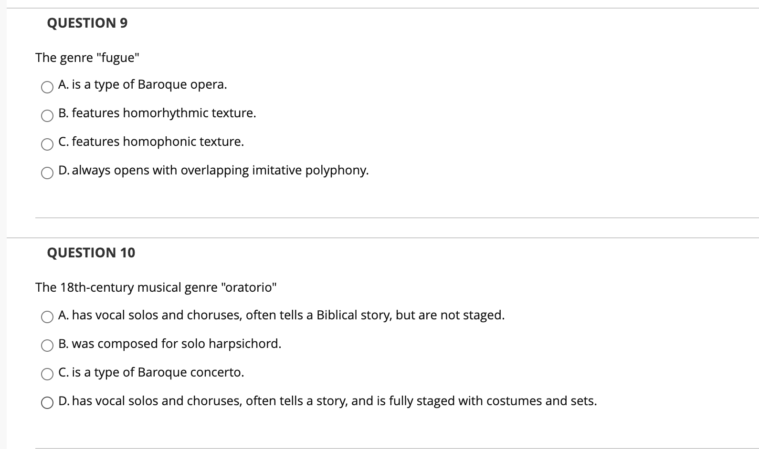Click the label 'features homorhythmic texture'
Screen dimensions: 759x449
pos(164,113)
